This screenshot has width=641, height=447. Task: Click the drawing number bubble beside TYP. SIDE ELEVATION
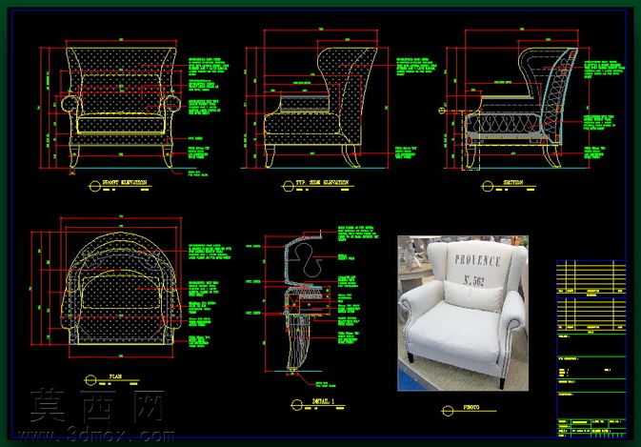point(289,186)
